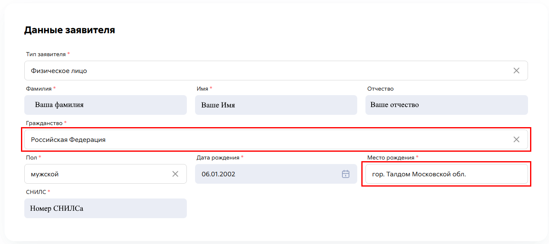Clear the 'Физическое лицо' applicant type selection
The image size is (549, 244).
[x=516, y=71]
